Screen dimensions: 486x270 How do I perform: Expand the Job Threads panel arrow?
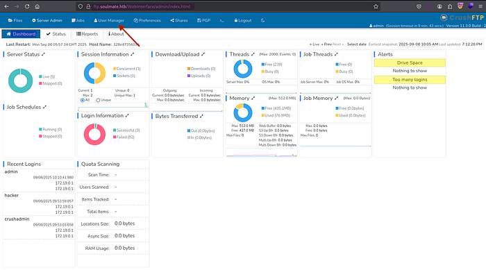tap(336, 54)
